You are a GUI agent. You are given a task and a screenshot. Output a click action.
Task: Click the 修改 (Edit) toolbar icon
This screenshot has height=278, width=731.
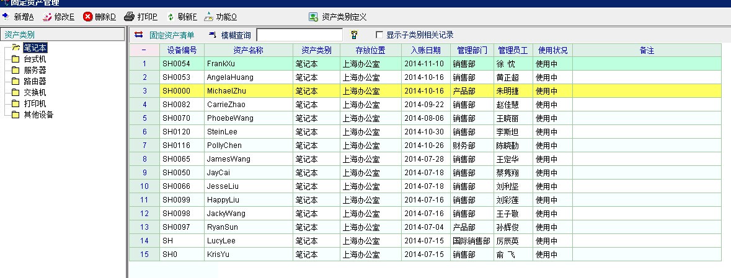tap(47, 17)
